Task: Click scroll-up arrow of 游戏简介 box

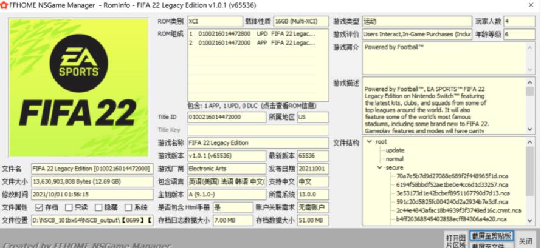Action: click(529, 47)
